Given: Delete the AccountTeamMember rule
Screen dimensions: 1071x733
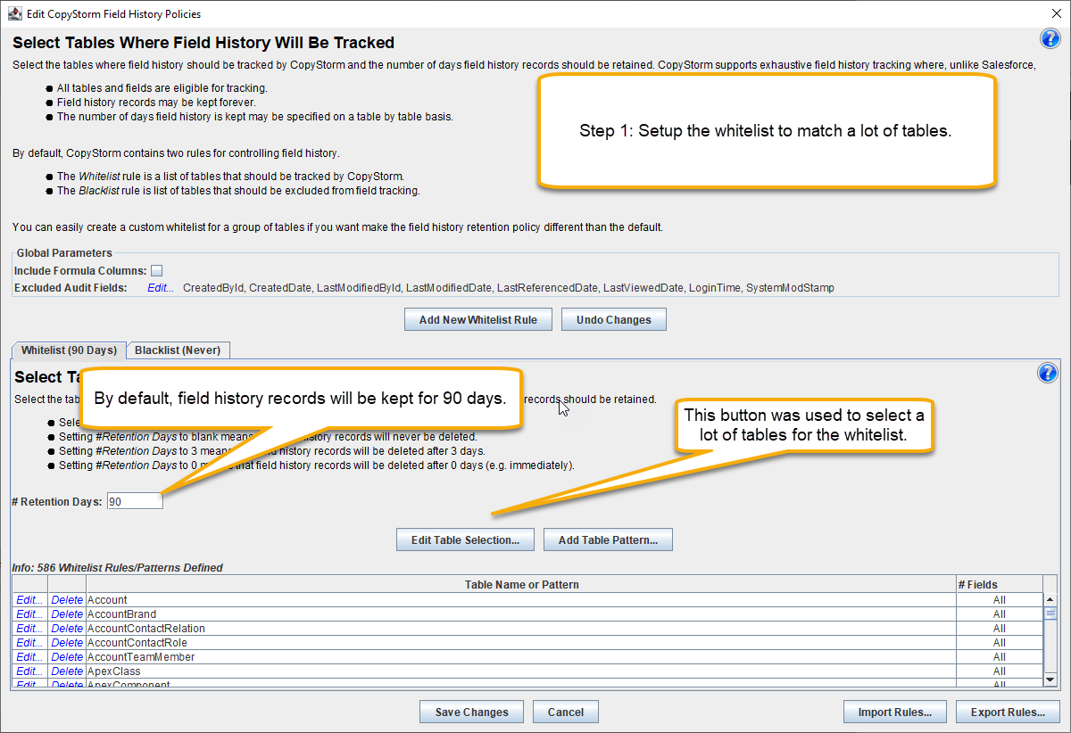Looking at the screenshot, I should [67, 657].
